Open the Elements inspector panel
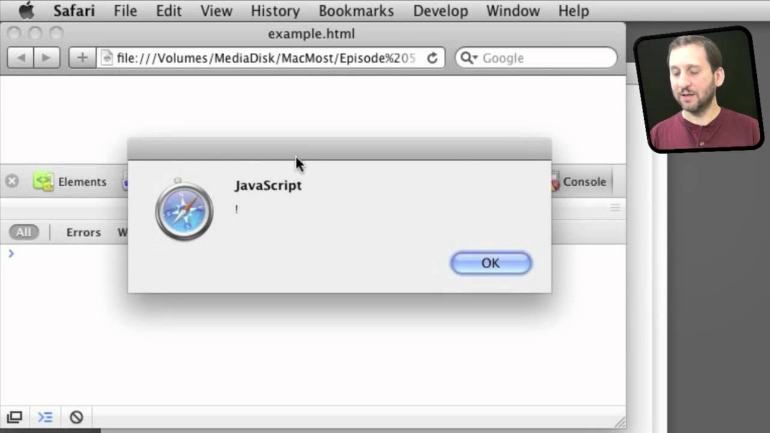The width and height of the screenshot is (770, 433). (x=70, y=182)
